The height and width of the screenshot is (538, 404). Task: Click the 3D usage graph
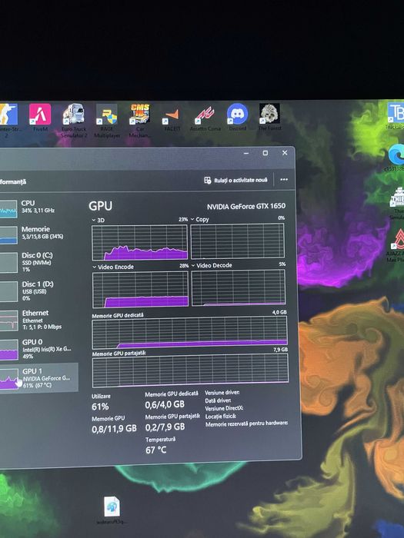139,242
